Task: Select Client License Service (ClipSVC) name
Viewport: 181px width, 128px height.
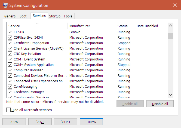Action: pos(39,48)
